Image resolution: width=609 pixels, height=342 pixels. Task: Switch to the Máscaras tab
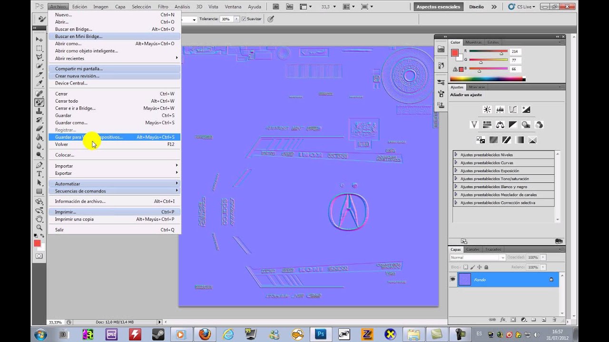coord(477,87)
